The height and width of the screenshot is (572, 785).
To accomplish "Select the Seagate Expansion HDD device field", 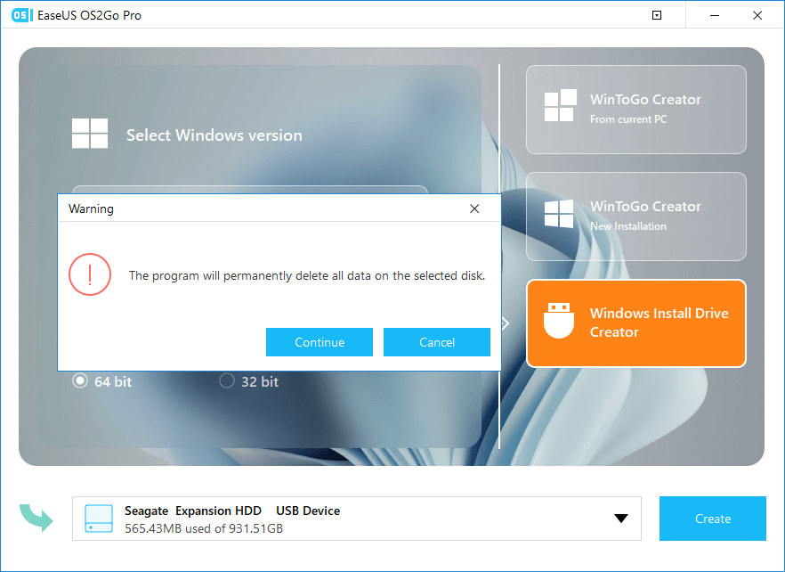I will point(356,519).
